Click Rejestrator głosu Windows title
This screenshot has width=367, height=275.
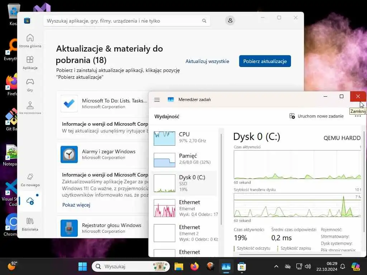coord(112,225)
